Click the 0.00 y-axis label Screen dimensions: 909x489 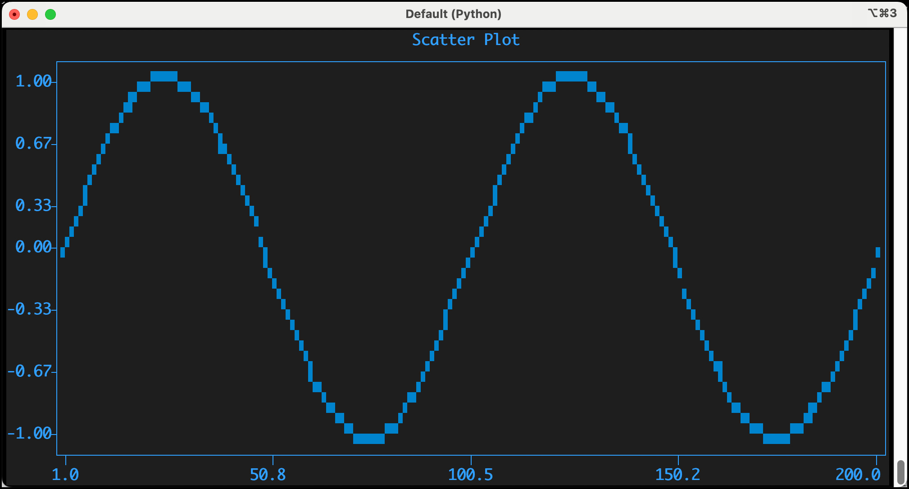[x=32, y=247]
